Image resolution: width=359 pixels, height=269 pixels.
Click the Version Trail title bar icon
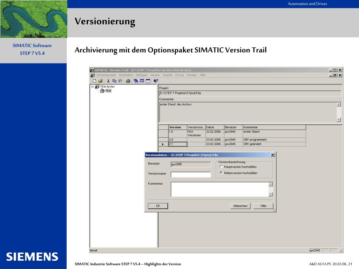pos(92,70)
